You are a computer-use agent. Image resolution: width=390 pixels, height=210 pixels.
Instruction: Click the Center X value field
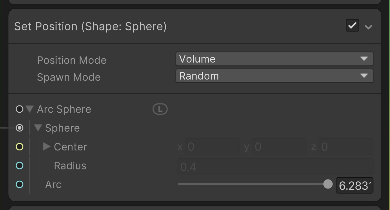pyautogui.click(x=212, y=147)
